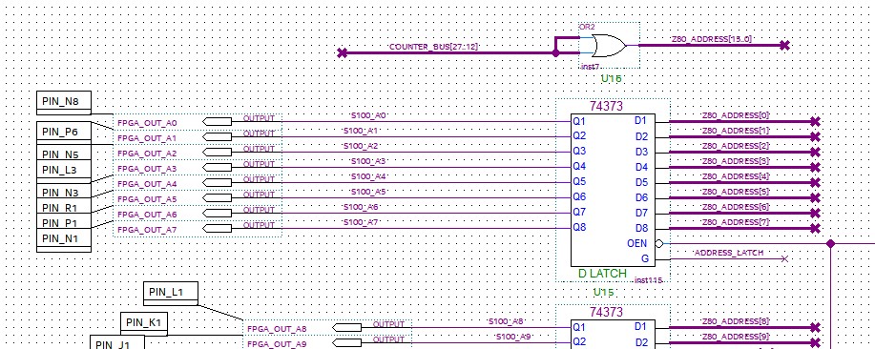Select the S100_A9 wire label
This screenshot has width=875, height=349.
[513, 337]
